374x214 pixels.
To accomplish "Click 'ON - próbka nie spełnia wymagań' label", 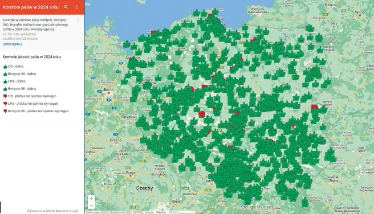I will pyautogui.click(x=32, y=96).
